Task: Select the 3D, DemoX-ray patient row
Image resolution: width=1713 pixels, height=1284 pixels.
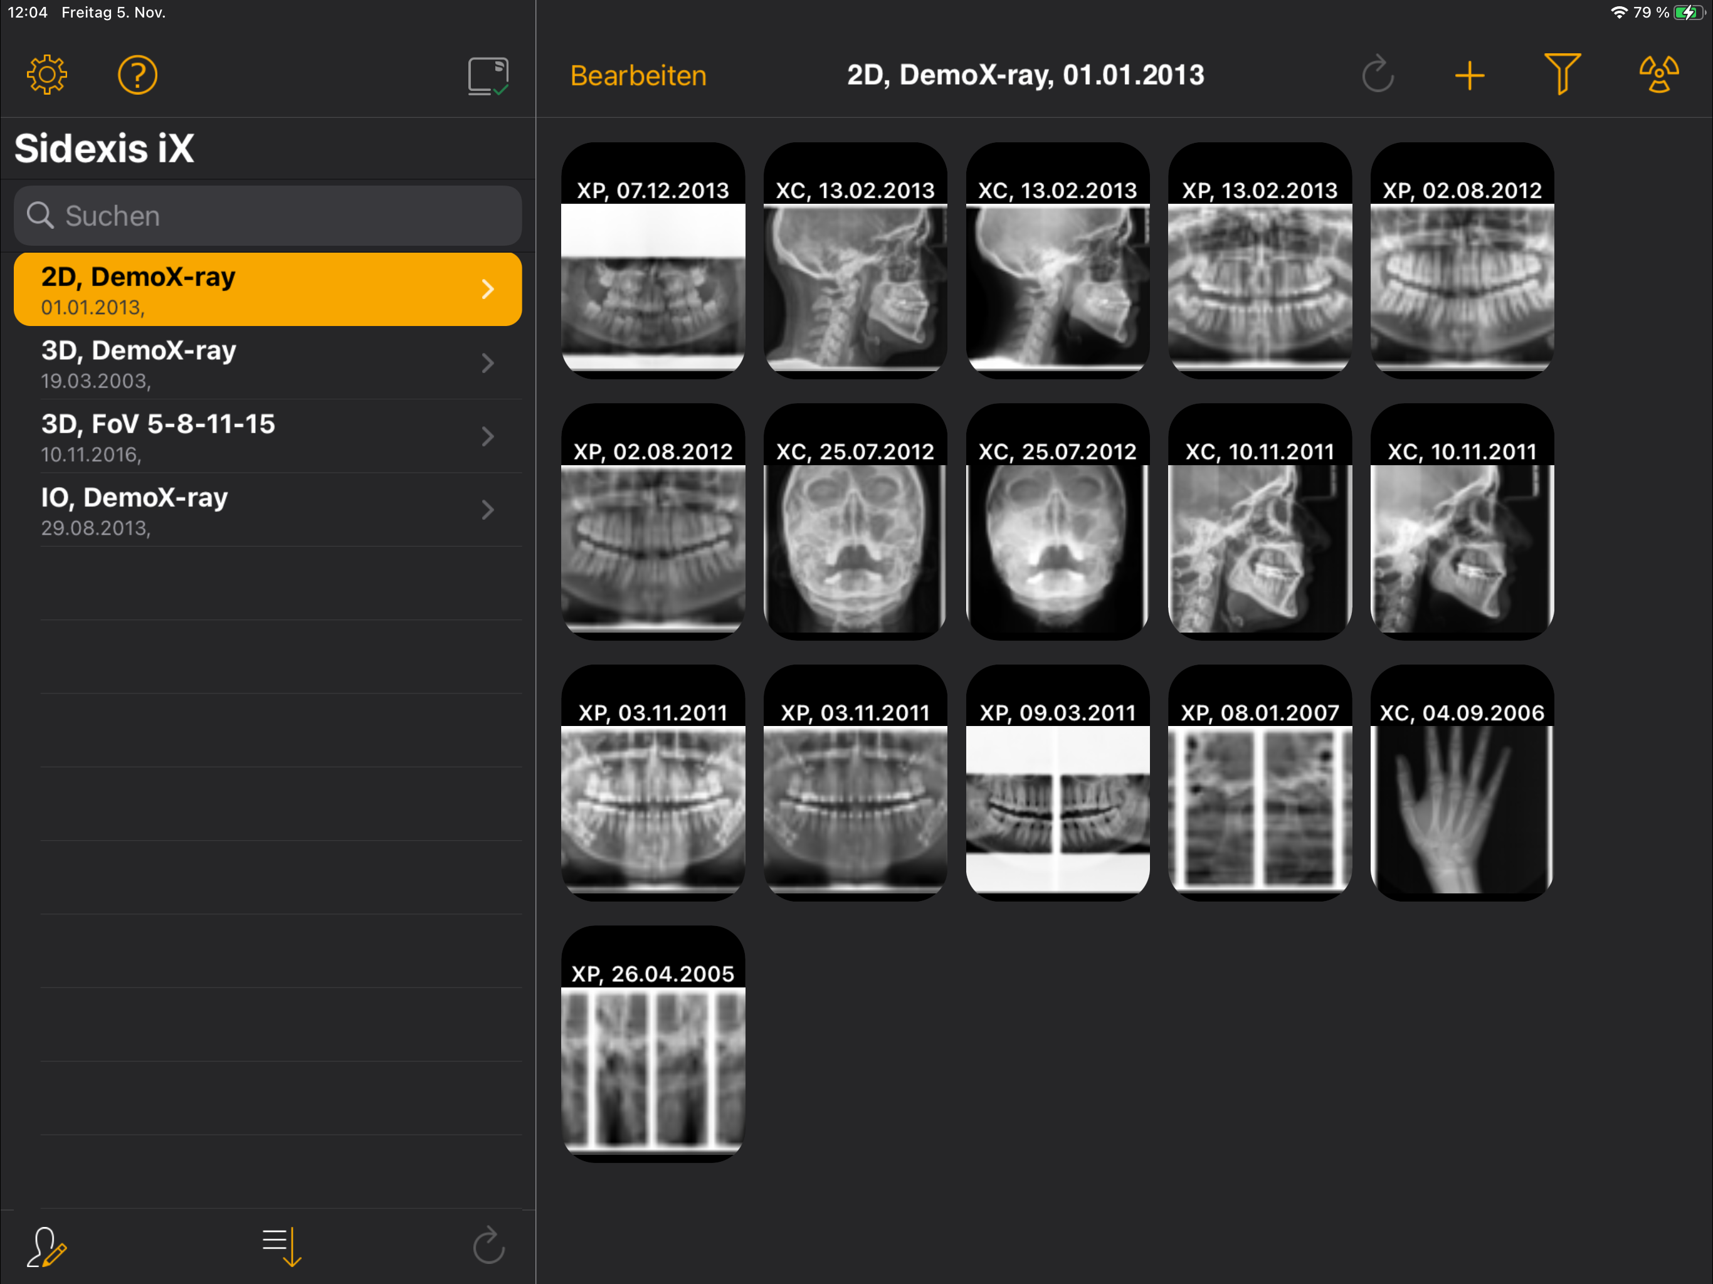Action: click(268, 363)
